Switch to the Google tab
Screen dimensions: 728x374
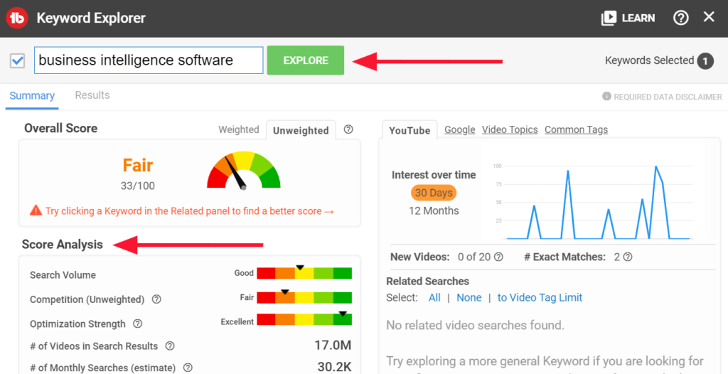tap(459, 129)
